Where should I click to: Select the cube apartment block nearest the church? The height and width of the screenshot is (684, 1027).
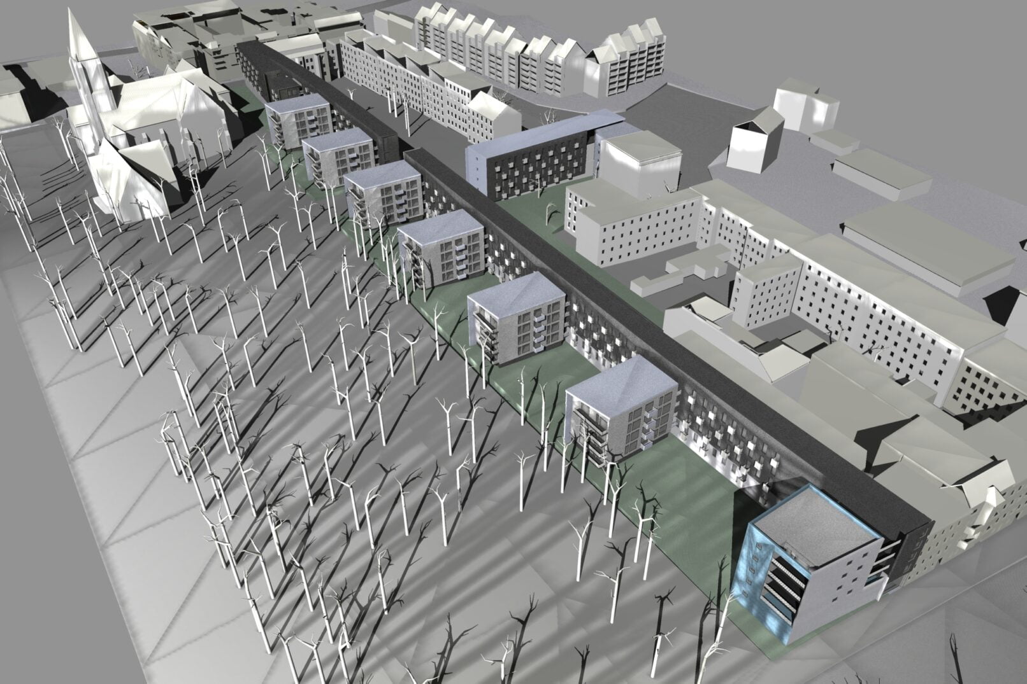click(x=296, y=121)
